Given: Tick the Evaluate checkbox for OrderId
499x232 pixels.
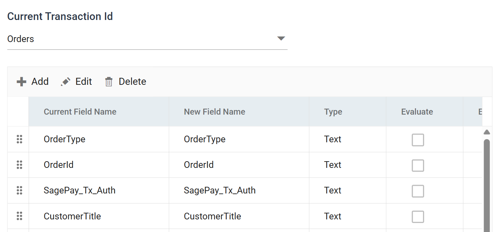Looking at the screenshot, I should (418, 165).
